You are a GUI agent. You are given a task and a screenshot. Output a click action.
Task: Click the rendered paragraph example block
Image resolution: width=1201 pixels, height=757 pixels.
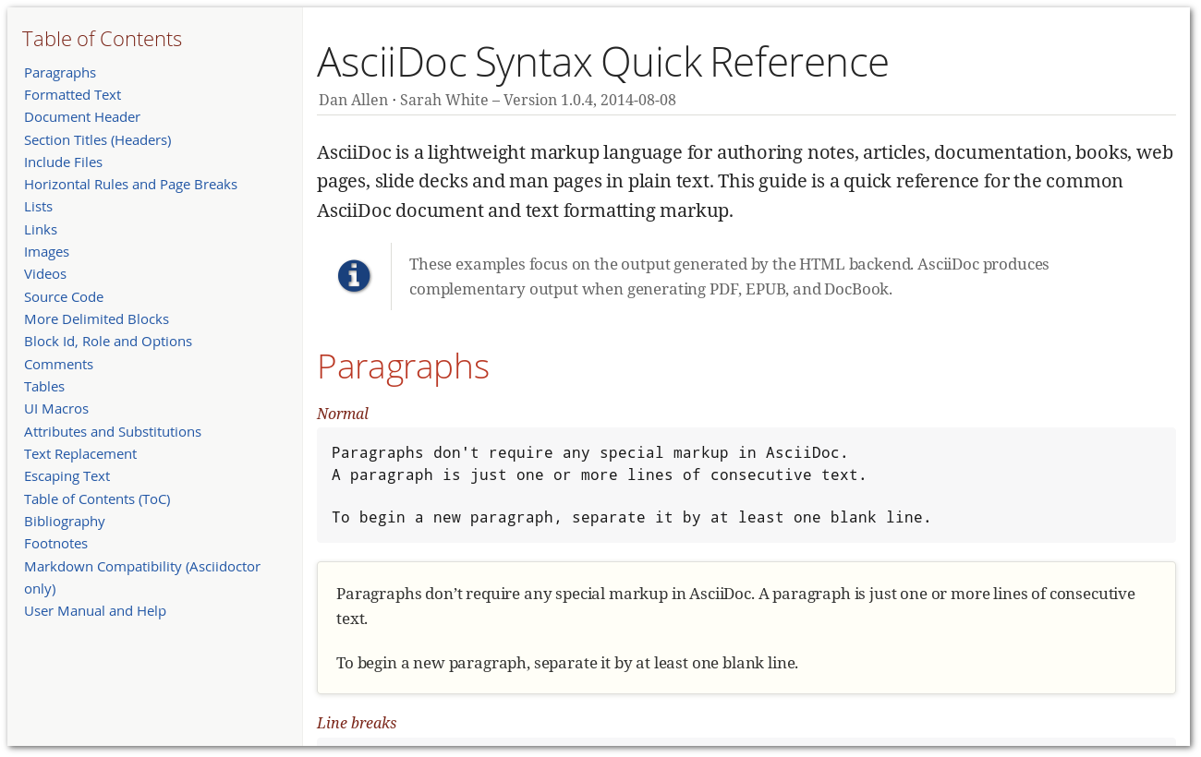[746, 628]
